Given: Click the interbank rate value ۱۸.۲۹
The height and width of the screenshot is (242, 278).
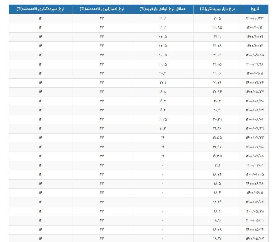Looking at the screenshot, I should click(x=217, y=202).
